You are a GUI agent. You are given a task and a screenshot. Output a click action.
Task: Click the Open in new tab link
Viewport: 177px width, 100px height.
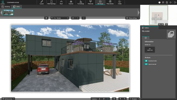click(152, 64)
